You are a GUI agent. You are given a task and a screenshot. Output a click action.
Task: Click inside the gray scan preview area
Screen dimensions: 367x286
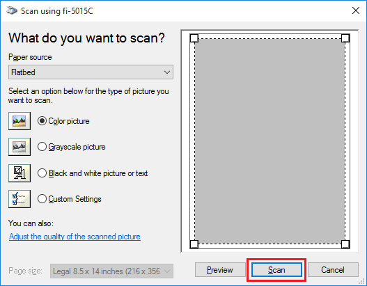click(x=270, y=141)
